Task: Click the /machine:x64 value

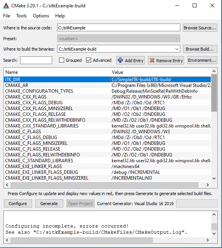Action: [x=125, y=166]
